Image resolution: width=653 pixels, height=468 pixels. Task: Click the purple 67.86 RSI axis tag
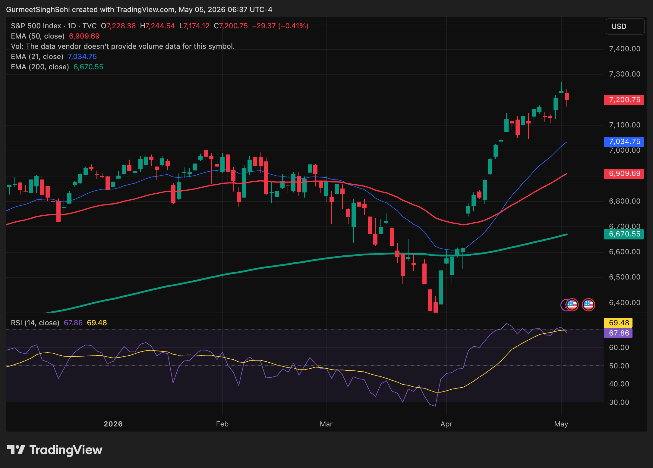(618, 333)
